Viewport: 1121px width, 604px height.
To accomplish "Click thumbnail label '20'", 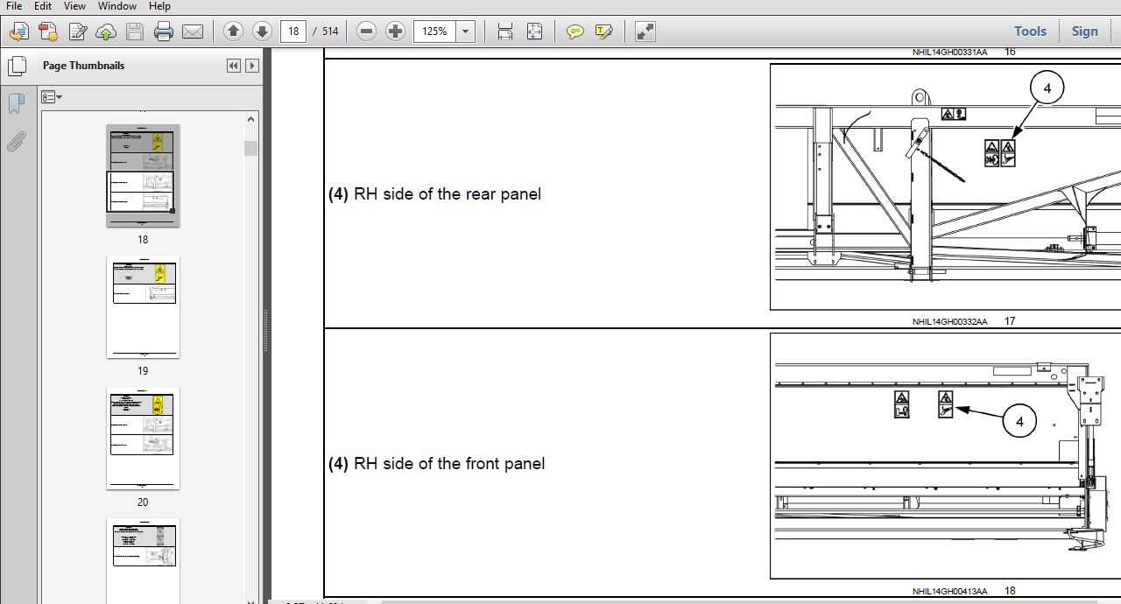I will coord(143,502).
